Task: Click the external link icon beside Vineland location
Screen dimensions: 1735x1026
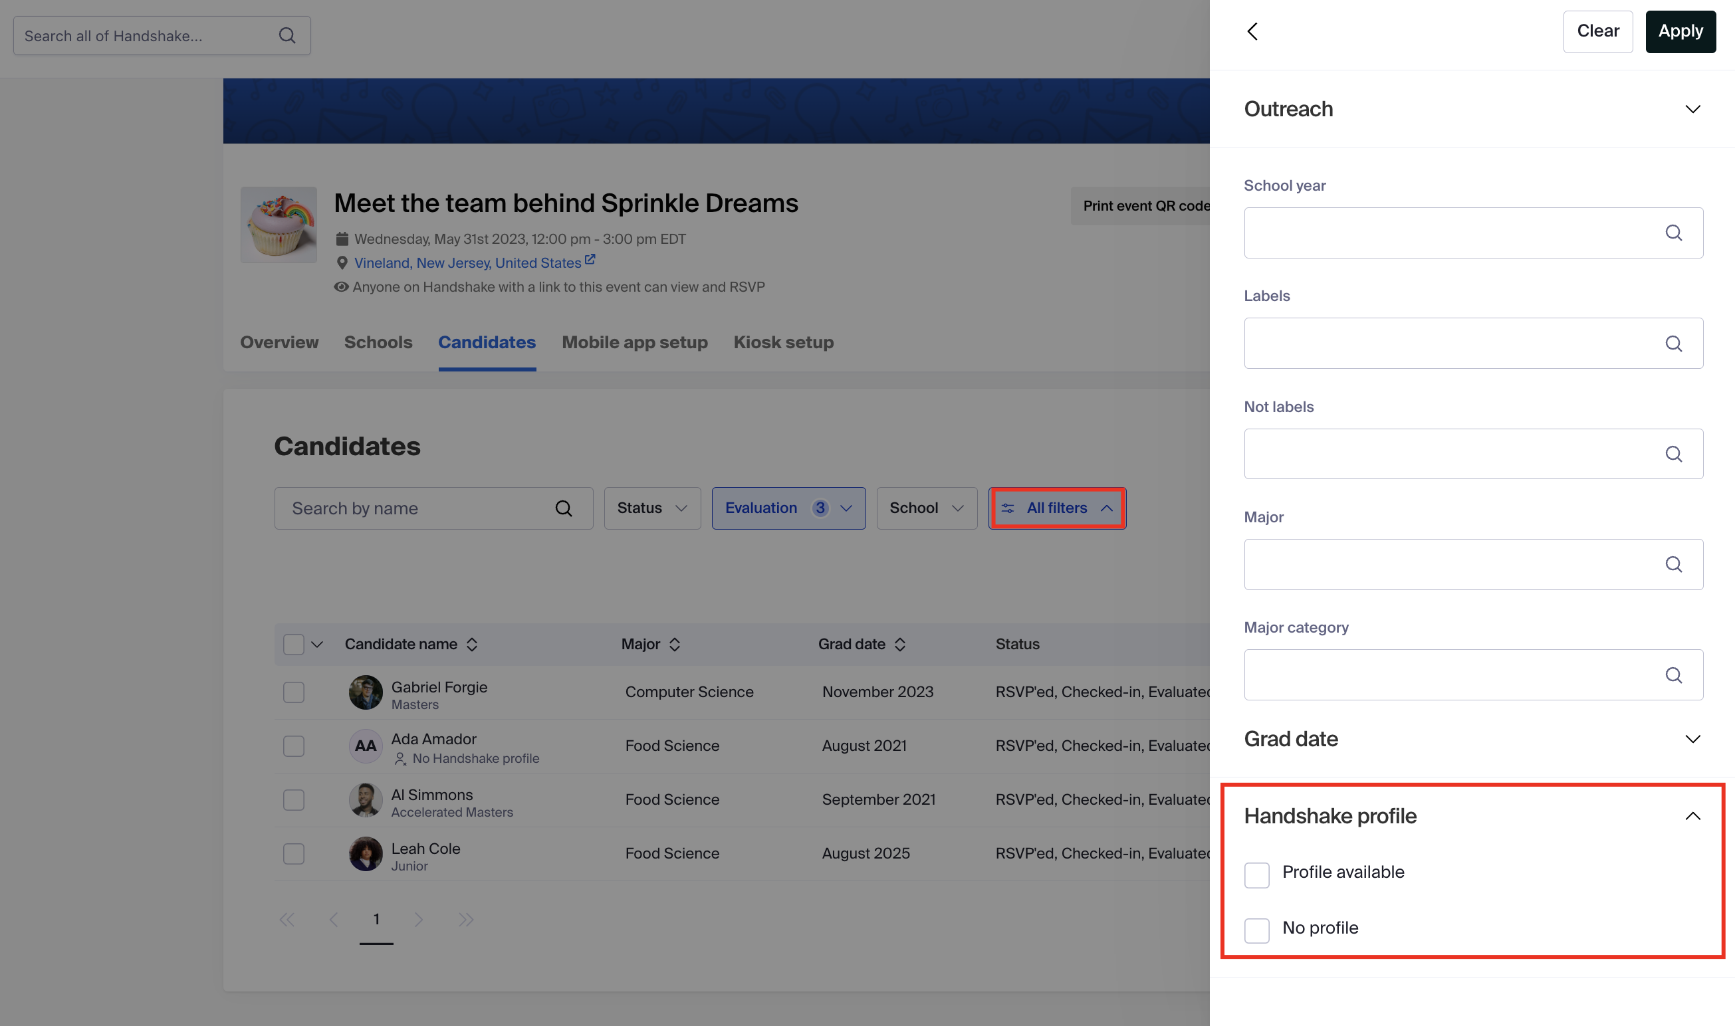Action: tap(590, 260)
